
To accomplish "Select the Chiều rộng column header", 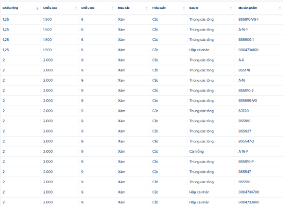I will pyautogui.click(x=10, y=8).
